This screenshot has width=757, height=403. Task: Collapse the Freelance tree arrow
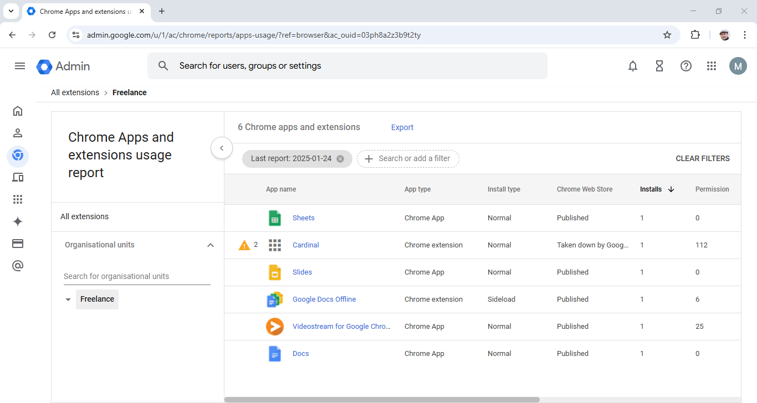tap(68, 299)
